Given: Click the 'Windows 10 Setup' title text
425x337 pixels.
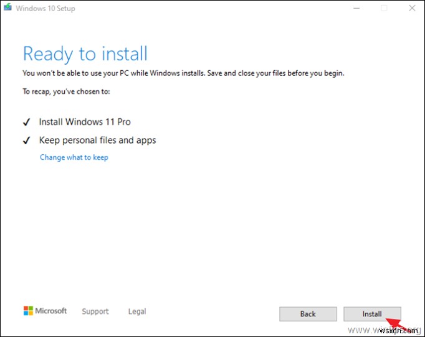Looking at the screenshot, I should pos(45,9).
